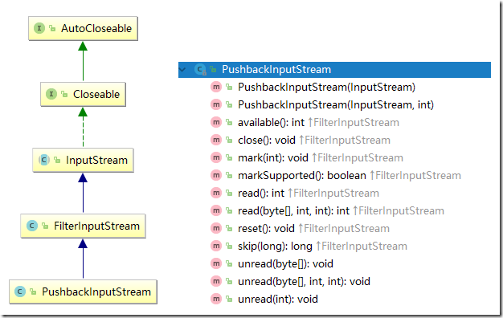Select the read(byte[], int, int): int method
This screenshot has height=318, width=503.
click(x=293, y=210)
